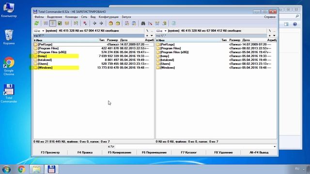Click the size value 13 773 810 470

108,68
